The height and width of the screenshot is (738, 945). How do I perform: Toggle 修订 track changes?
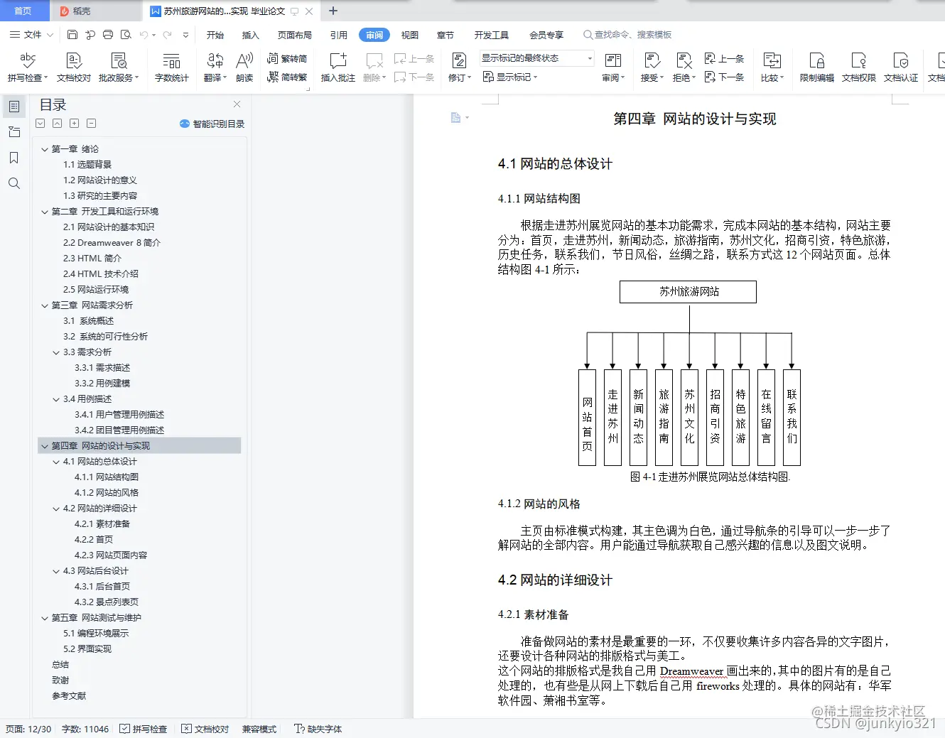click(458, 67)
